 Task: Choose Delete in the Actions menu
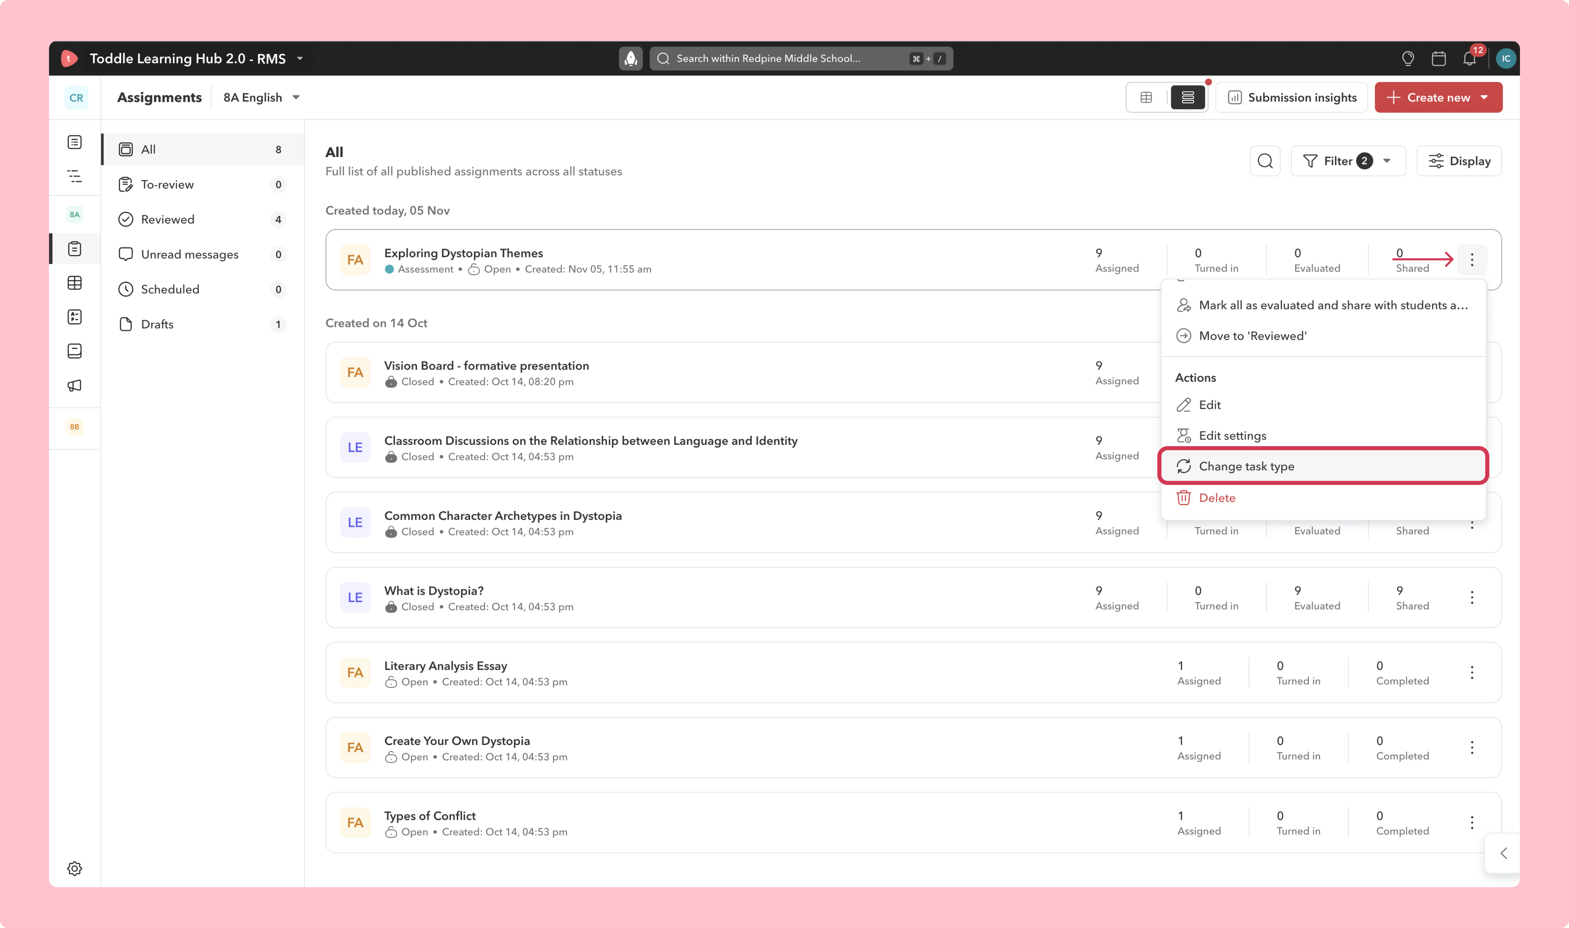(x=1323, y=498)
